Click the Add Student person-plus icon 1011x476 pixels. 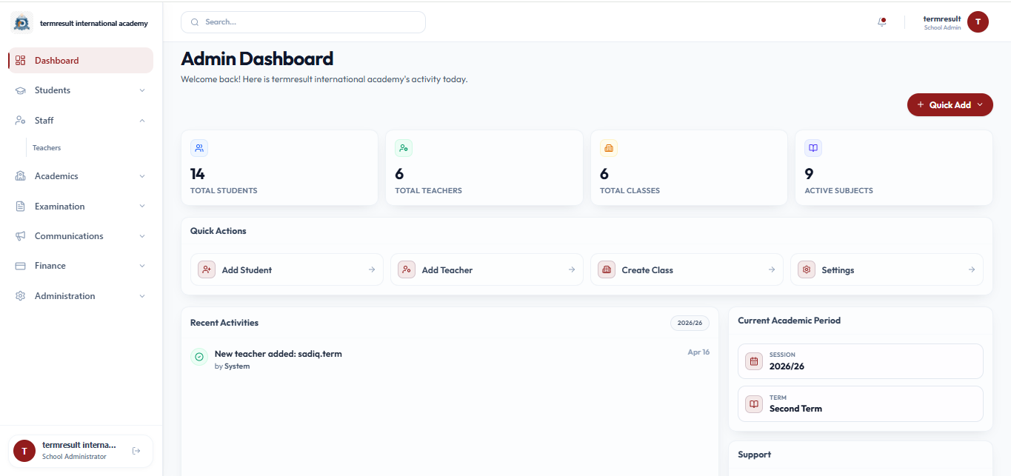click(x=207, y=269)
